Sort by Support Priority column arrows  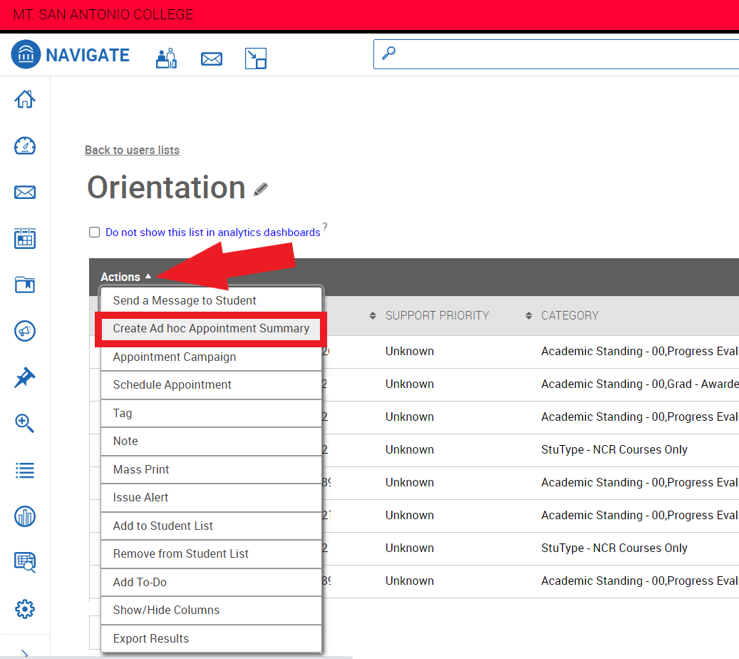[373, 315]
